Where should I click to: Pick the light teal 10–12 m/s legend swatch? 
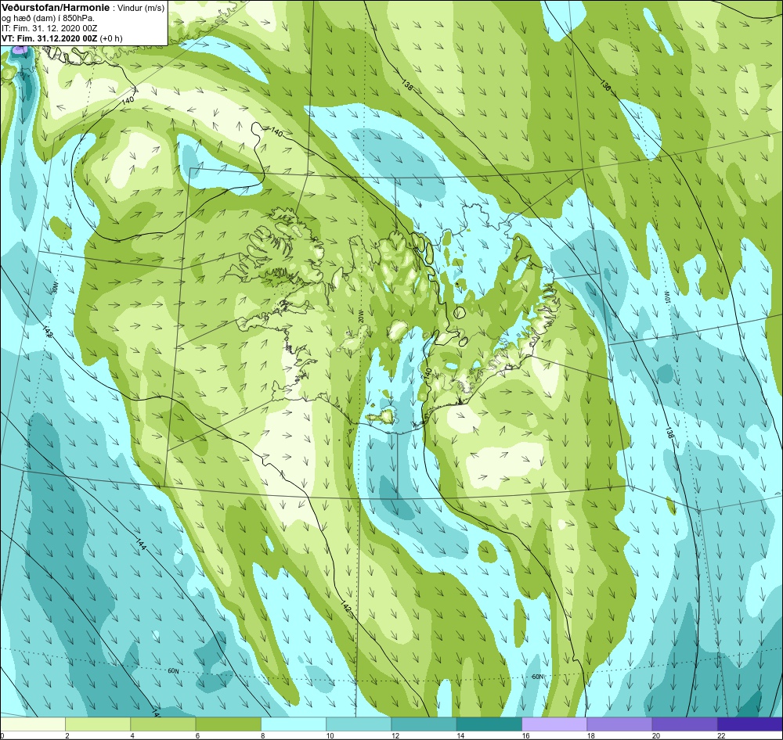pos(359,724)
